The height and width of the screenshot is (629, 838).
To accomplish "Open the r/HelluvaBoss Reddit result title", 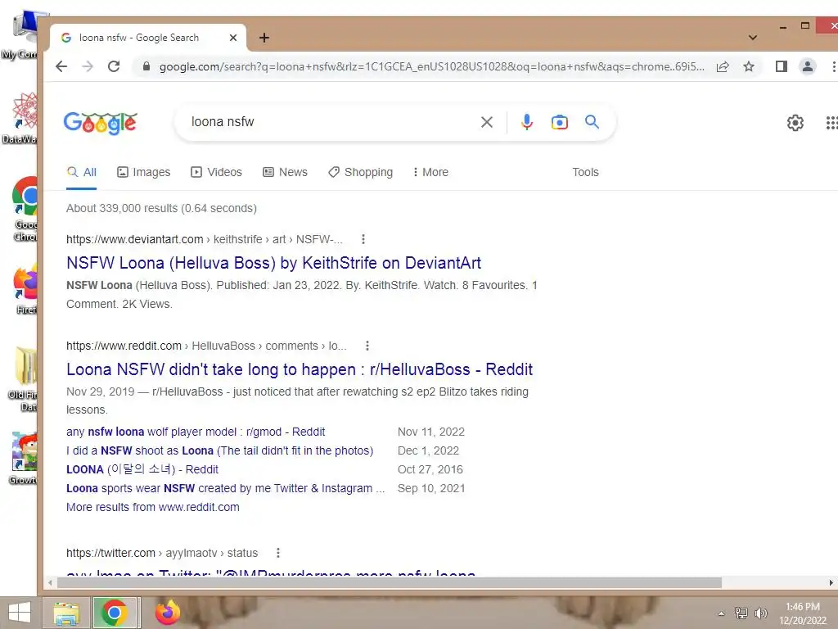I will (x=300, y=369).
